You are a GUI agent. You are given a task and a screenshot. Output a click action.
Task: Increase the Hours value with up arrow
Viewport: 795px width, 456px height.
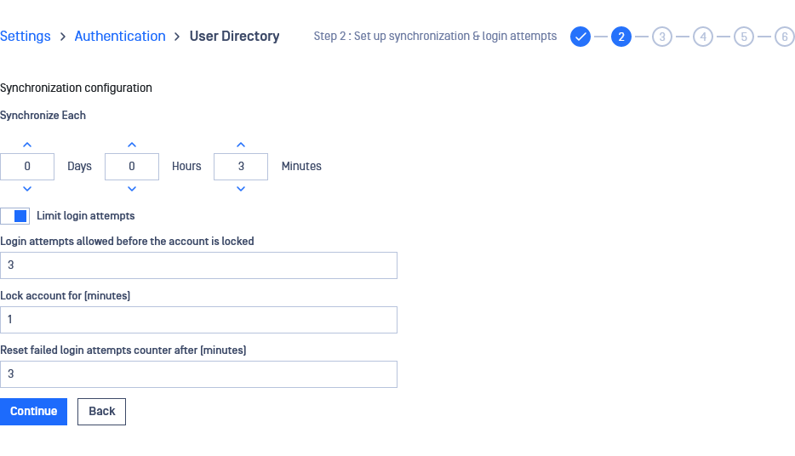pos(132,145)
